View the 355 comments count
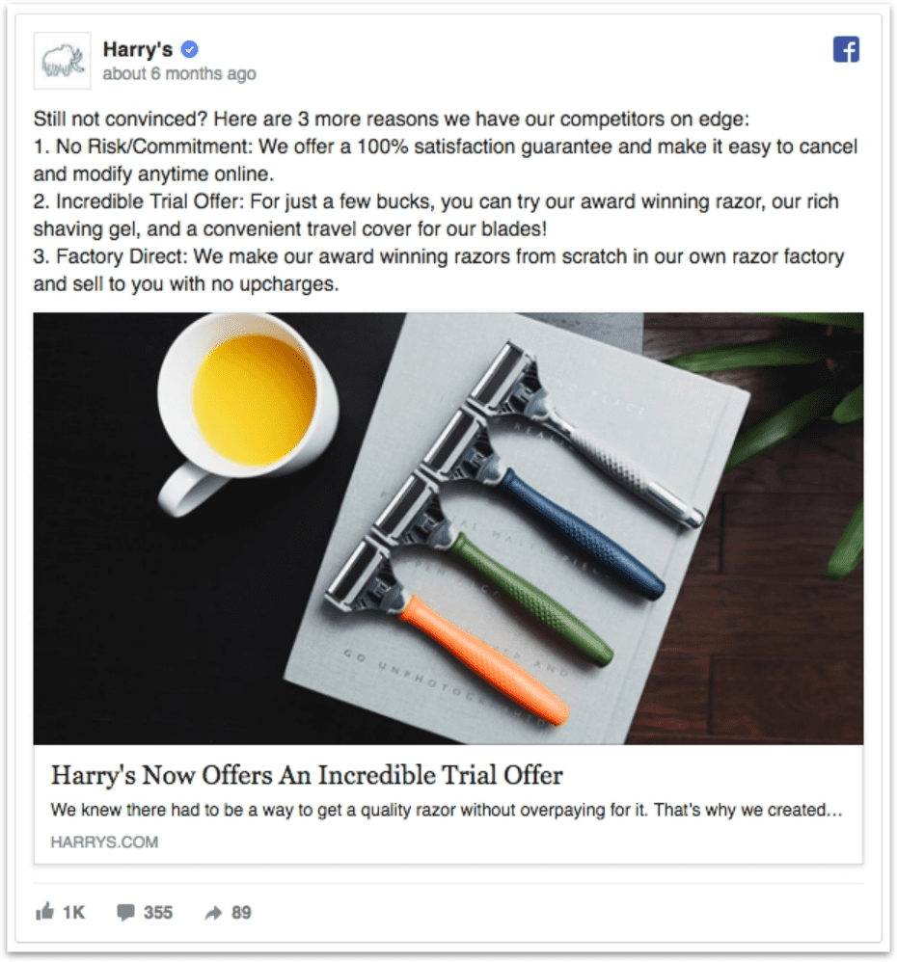897x962 pixels. [158, 912]
